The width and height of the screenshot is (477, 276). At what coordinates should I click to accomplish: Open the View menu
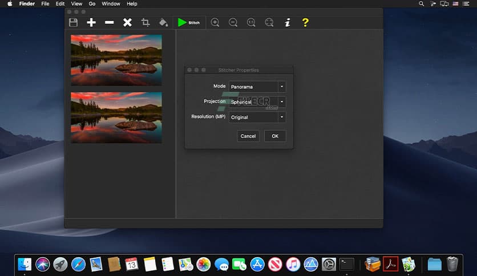click(x=76, y=3)
